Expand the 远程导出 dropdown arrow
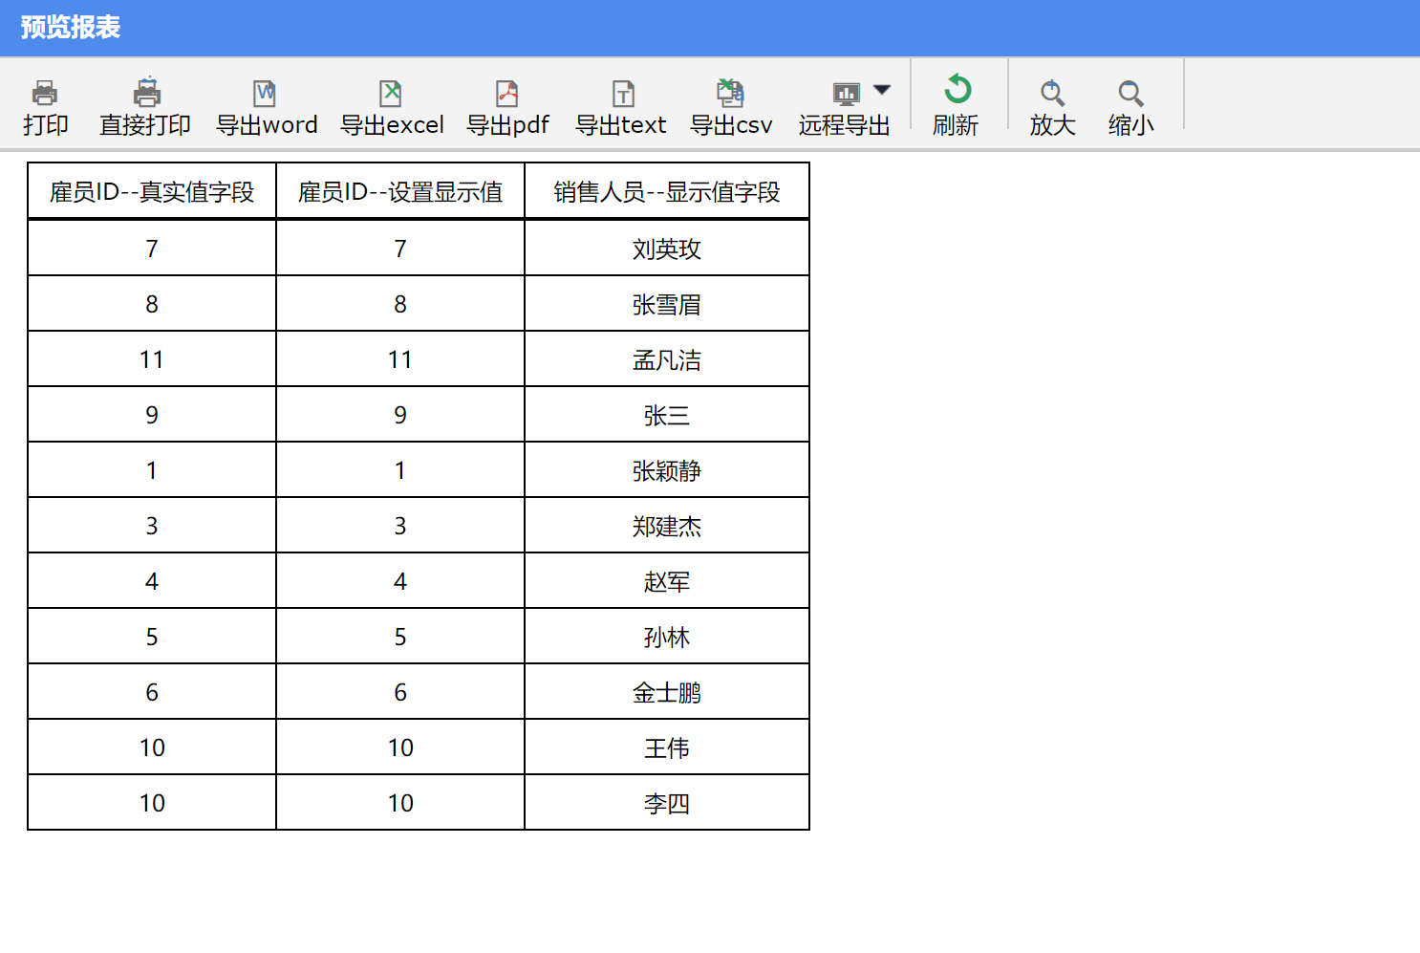The width and height of the screenshot is (1420, 953). coord(882,90)
